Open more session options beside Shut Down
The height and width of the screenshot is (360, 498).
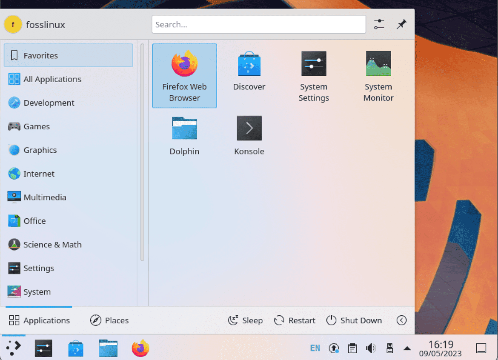[401, 320]
